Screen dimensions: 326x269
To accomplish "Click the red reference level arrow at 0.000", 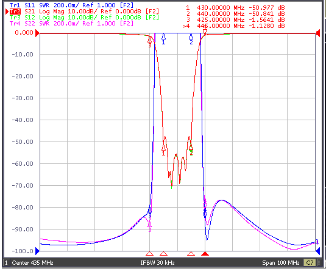I will tap(37, 33).
